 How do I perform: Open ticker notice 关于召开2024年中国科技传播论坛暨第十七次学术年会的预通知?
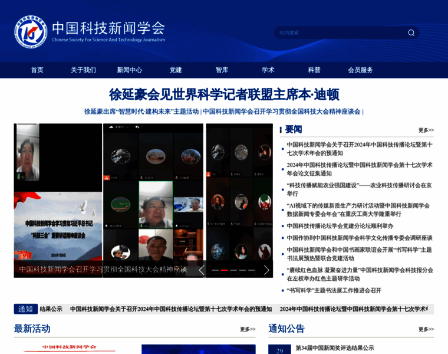[x=171, y=309]
